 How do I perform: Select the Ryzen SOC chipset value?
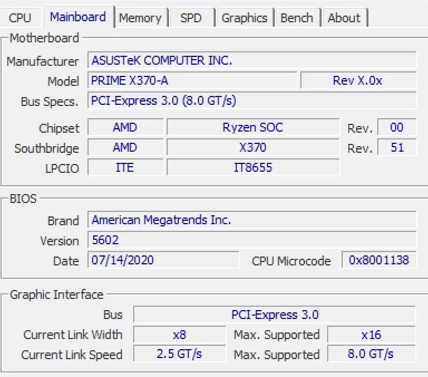point(253,127)
